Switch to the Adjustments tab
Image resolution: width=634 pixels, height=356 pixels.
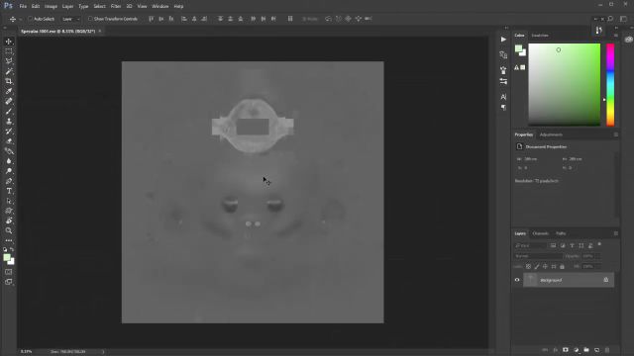click(x=551, y=134)
